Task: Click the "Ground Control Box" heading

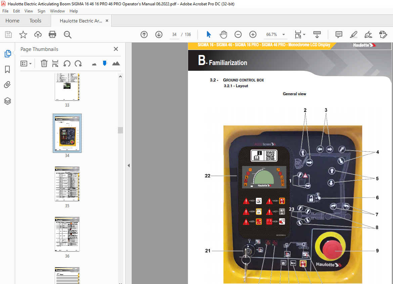Action: point(244,80)
